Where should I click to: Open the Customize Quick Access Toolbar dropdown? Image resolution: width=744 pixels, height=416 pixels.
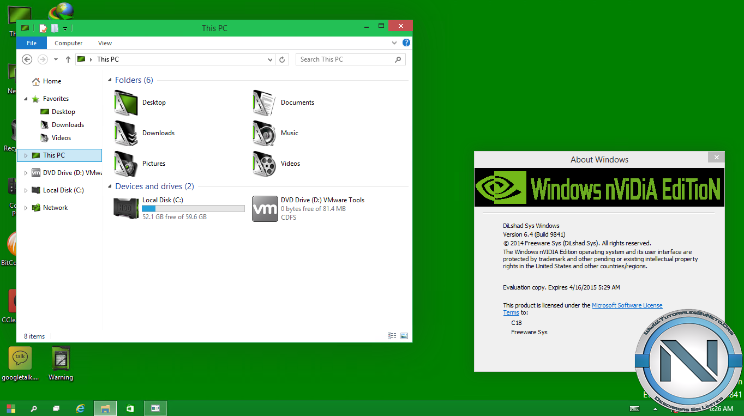(65, 28)
